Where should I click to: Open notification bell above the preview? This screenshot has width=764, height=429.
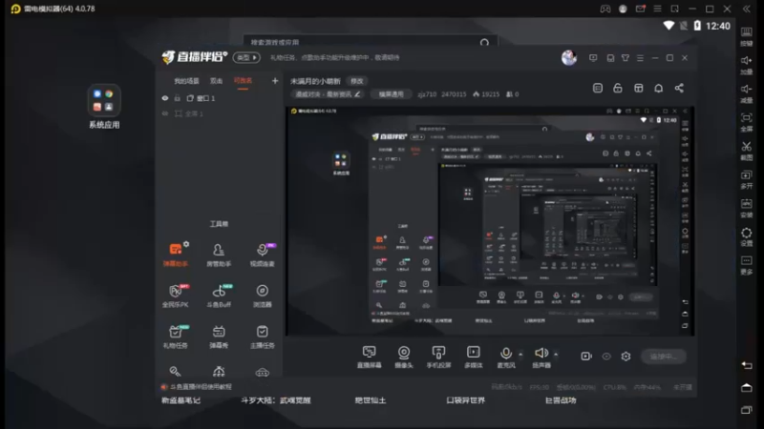659,88
